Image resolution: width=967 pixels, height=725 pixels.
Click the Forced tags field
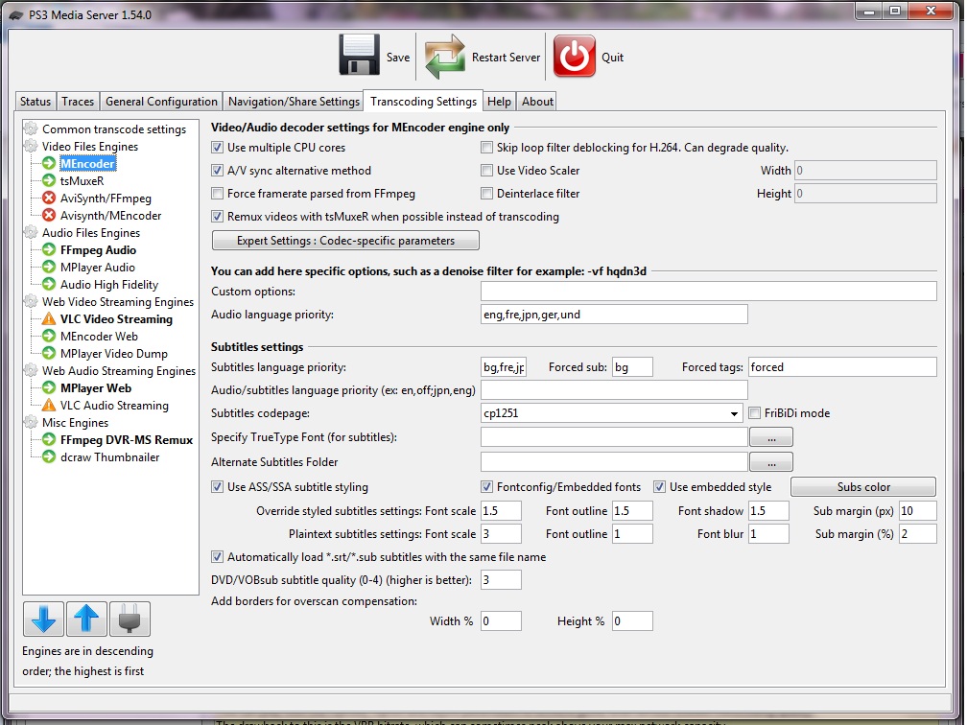click(842, 366)
